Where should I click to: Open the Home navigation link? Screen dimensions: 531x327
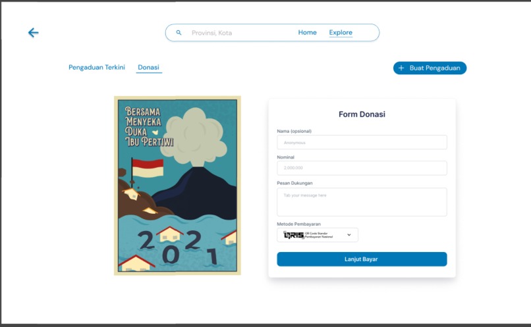307,32
